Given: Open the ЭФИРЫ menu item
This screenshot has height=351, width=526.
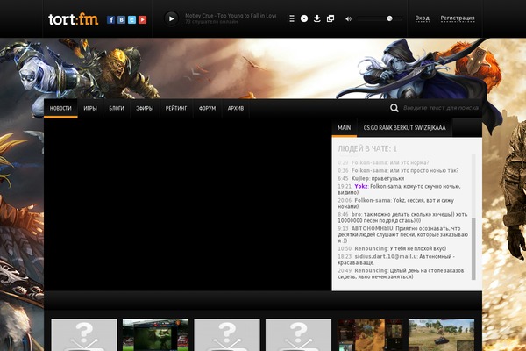Looking at the screenshot, I should pos(145,108).
